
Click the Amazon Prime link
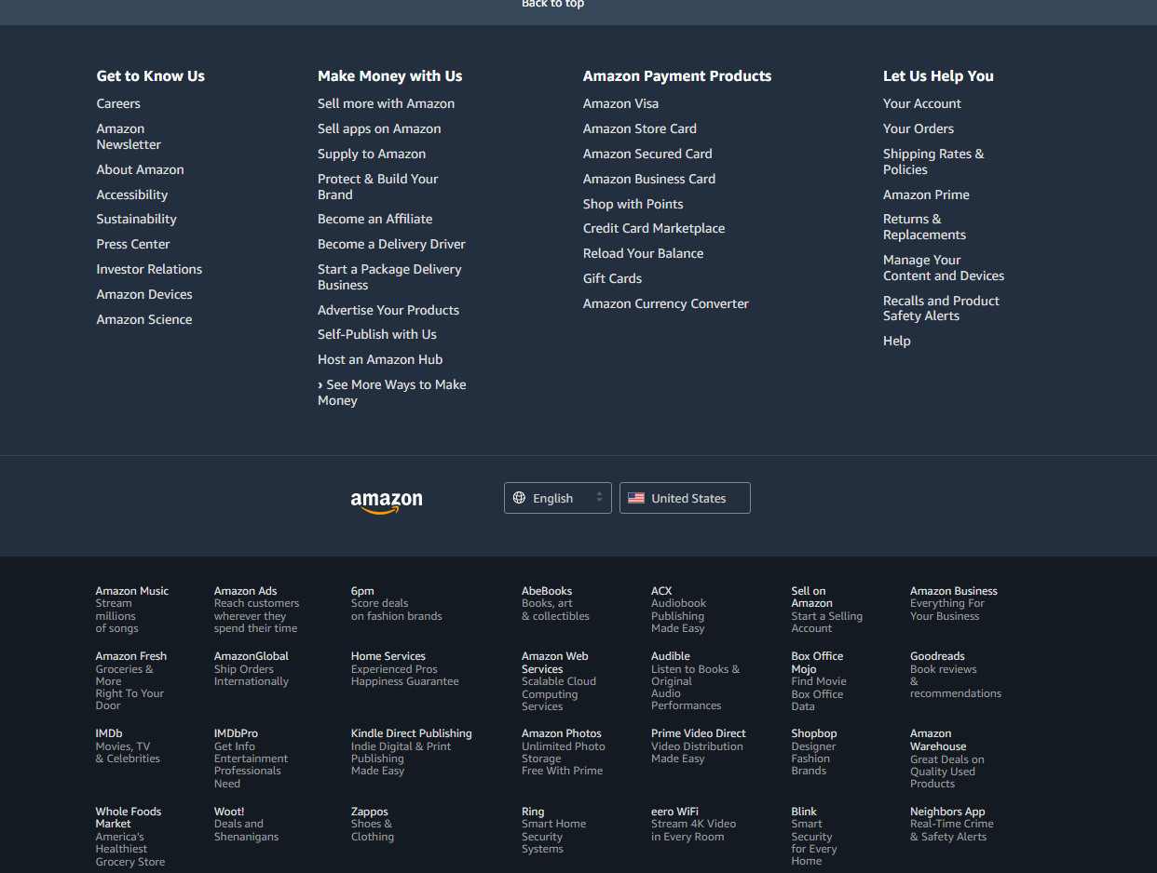coord(926,195)
